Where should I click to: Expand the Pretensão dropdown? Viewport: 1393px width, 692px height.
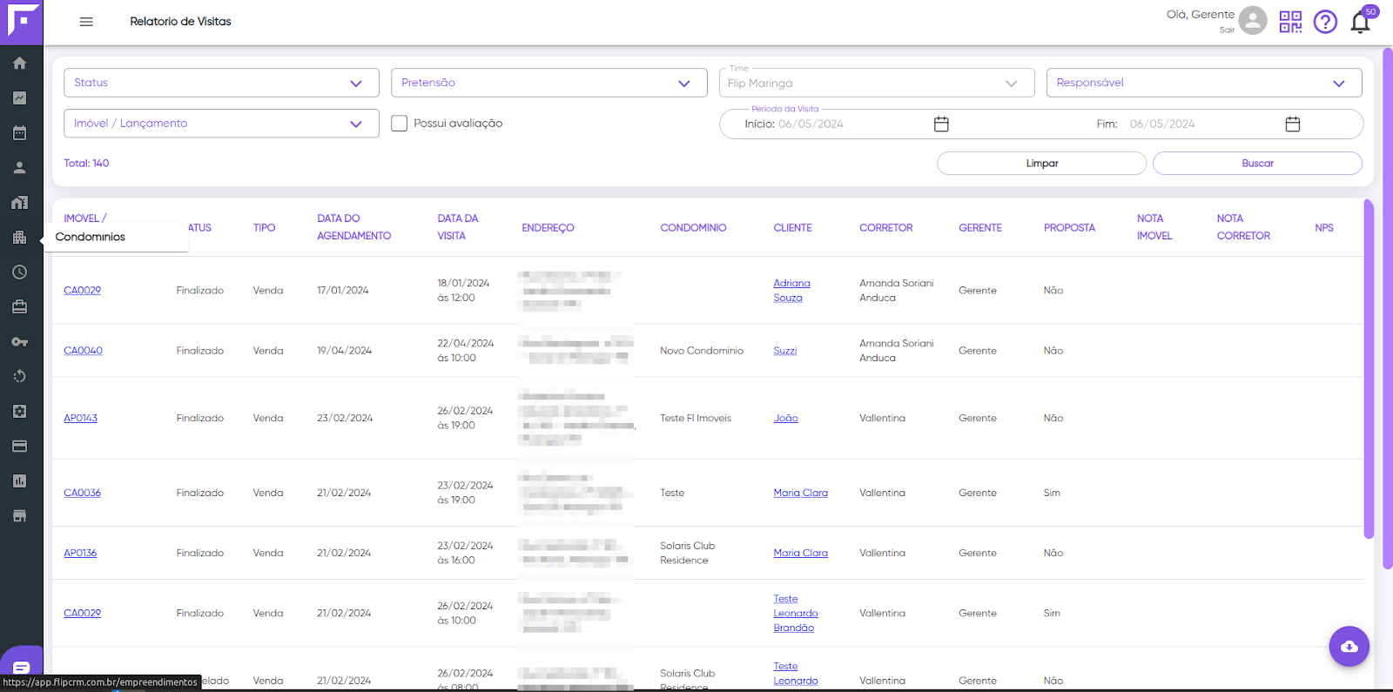tap(549, 83)
